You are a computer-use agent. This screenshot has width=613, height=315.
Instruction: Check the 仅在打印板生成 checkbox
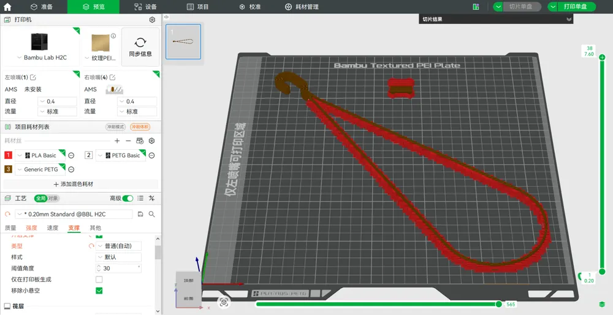tap(99, 280)
